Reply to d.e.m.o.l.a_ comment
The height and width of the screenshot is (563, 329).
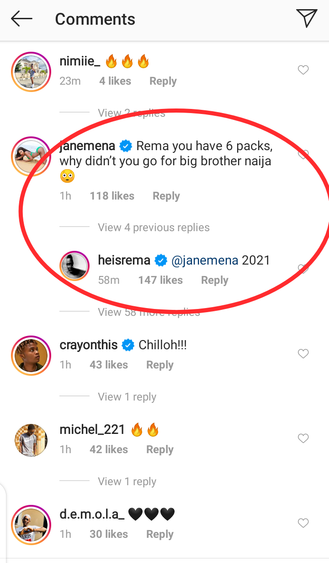point(160,534)
